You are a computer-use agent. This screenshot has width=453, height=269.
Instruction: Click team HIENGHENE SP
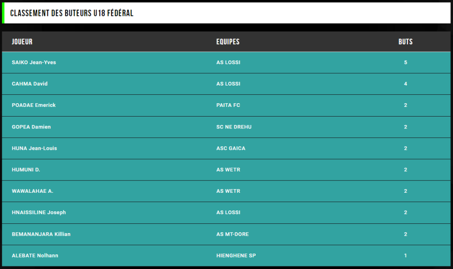(x=236, y=256)
